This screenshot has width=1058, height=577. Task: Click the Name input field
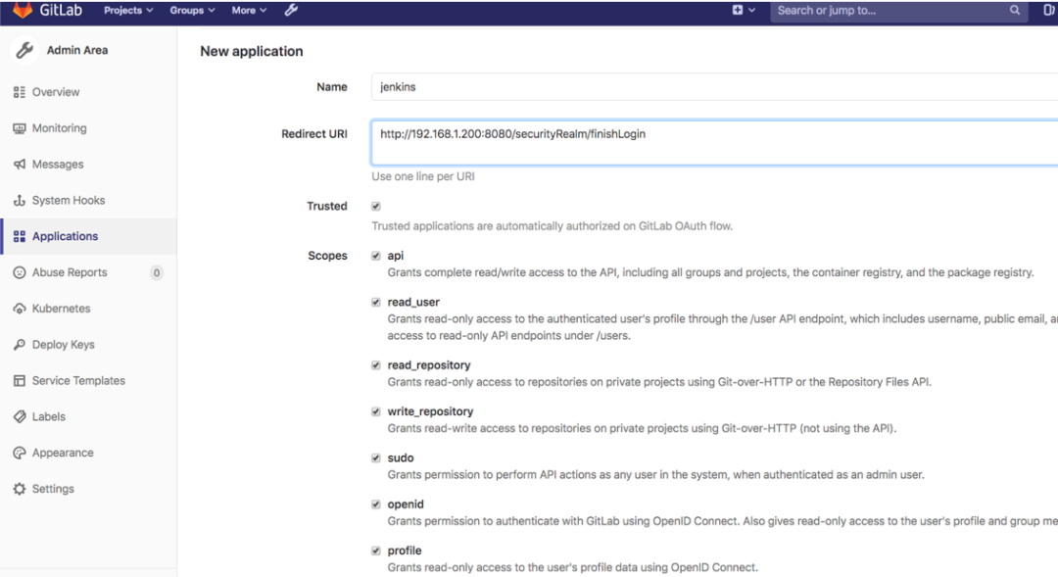coord(715,87)
